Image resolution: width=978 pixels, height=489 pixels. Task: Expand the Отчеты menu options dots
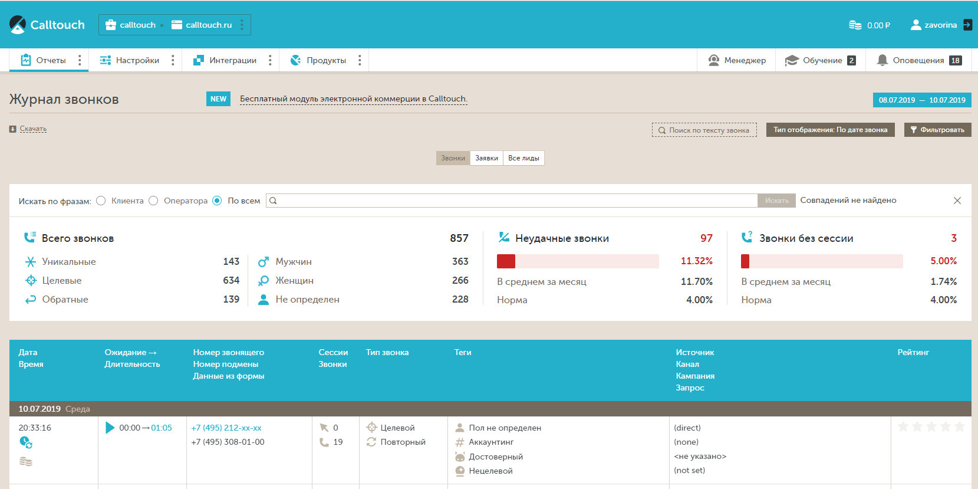[80, 60]
